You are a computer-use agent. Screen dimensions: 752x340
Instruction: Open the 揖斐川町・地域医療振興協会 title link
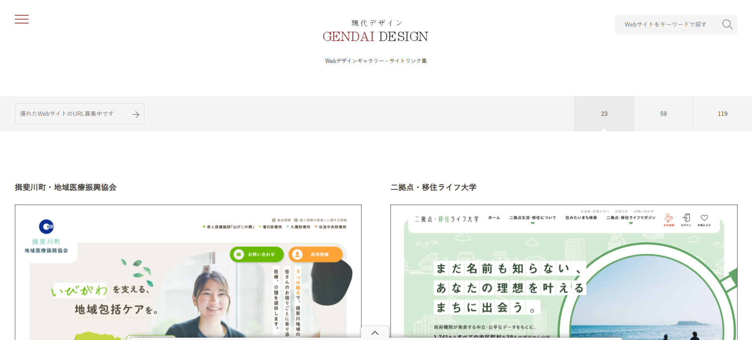click(x=65, y=187)
